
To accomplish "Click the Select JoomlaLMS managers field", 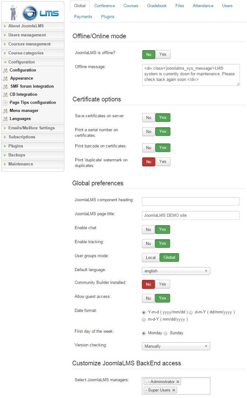I will [176, 386].
